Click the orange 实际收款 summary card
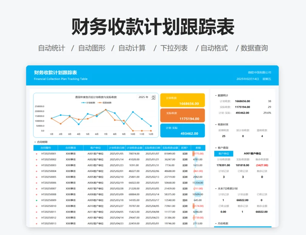306x235 pixels. pos(182,115)
